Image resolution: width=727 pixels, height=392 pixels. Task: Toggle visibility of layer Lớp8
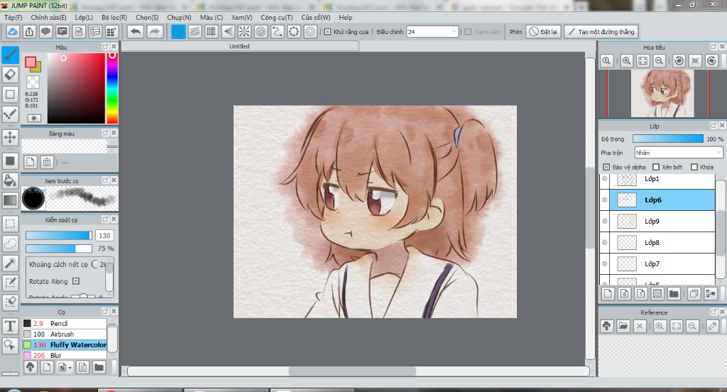pyautogui.click(x=605, y=243)
